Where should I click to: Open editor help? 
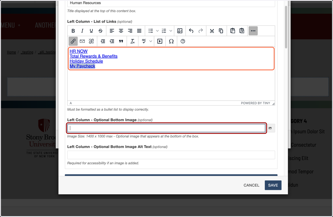(183, 41)
